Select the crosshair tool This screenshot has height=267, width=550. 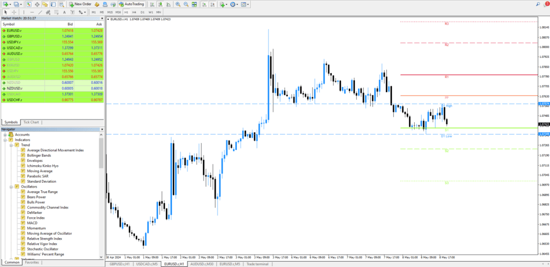13,12
